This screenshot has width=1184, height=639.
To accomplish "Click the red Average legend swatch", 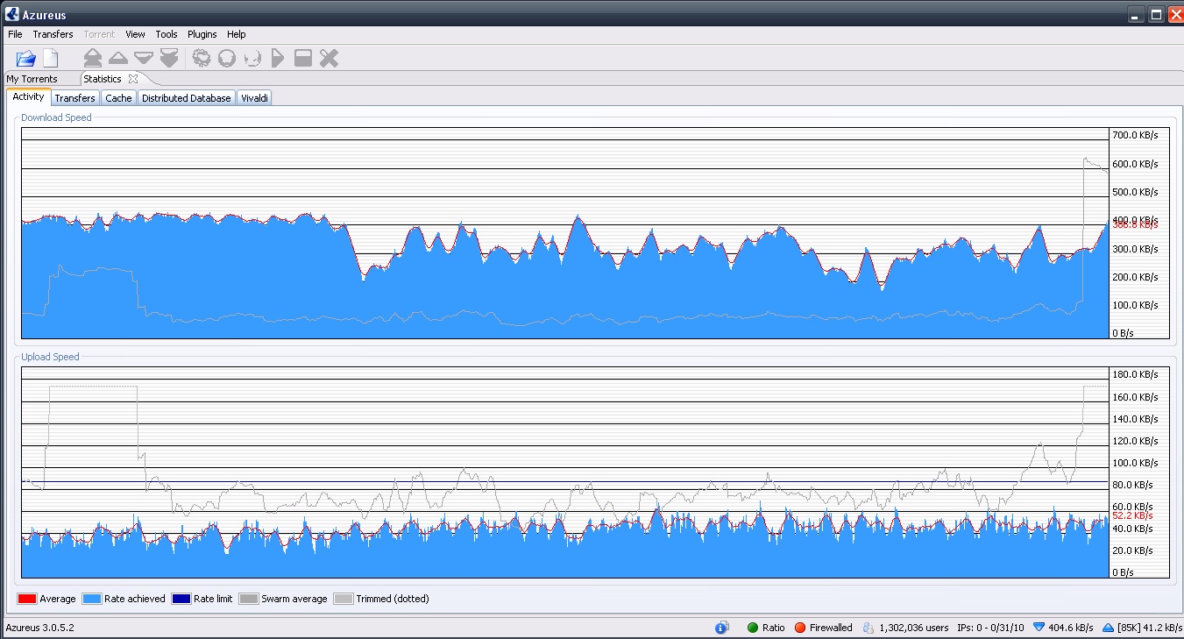I will point(27,599).
